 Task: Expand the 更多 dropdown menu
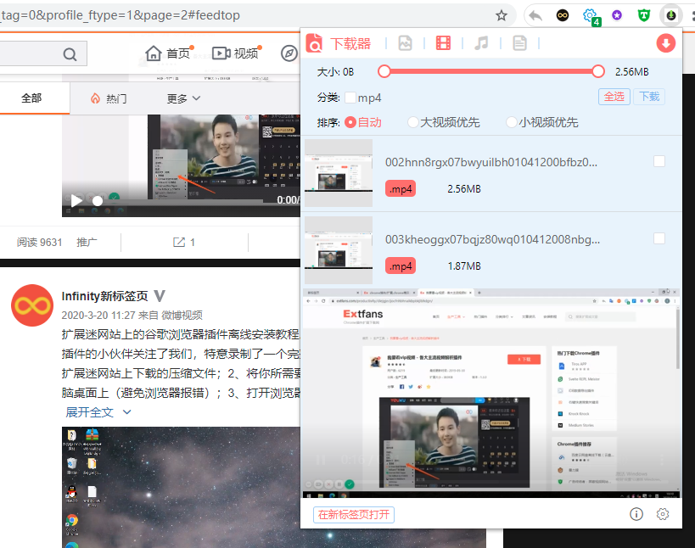pos(183,98)
